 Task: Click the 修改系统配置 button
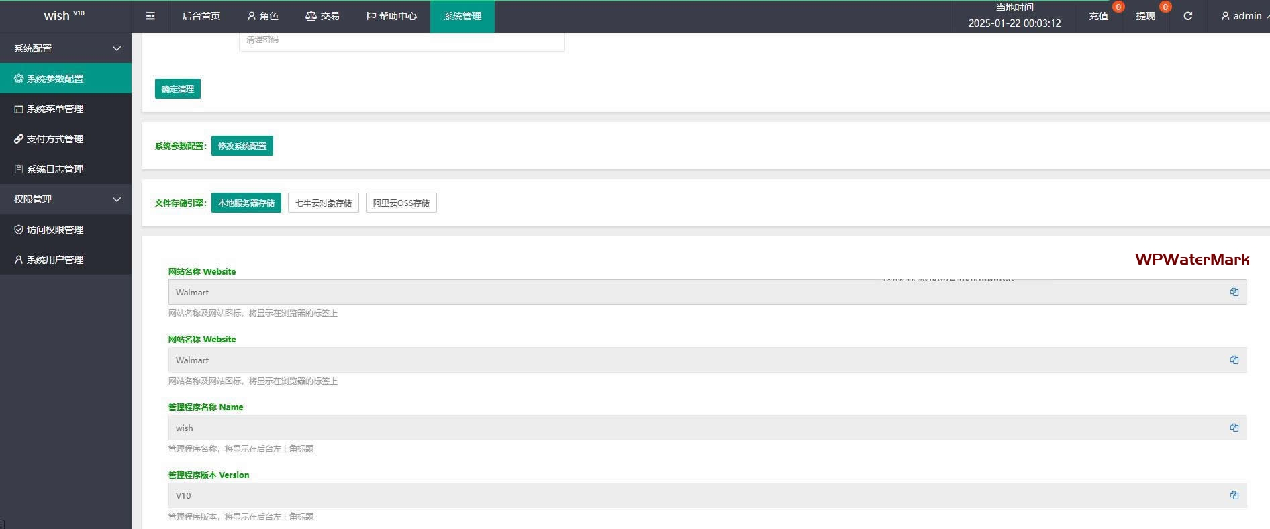pyautogui.click(x=242, y=146)
